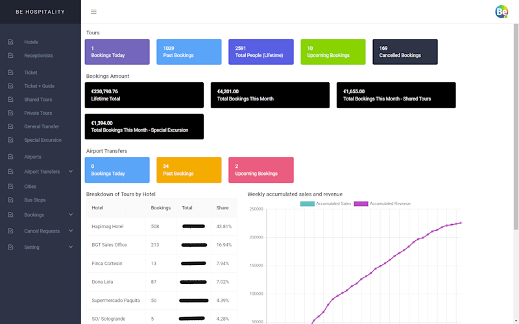The width and height of the screenshot is (519, 324).
Task: Open the green Upcoming Bookings card
Action: click(333, 52)
